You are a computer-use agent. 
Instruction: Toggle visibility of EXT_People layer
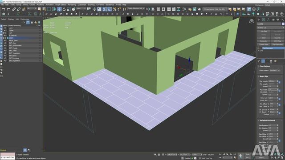(x=5, y=48)
